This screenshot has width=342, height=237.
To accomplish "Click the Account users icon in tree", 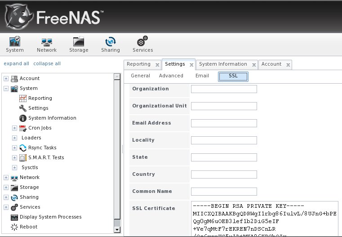I will pyautogui.click(x=14, y=79).
